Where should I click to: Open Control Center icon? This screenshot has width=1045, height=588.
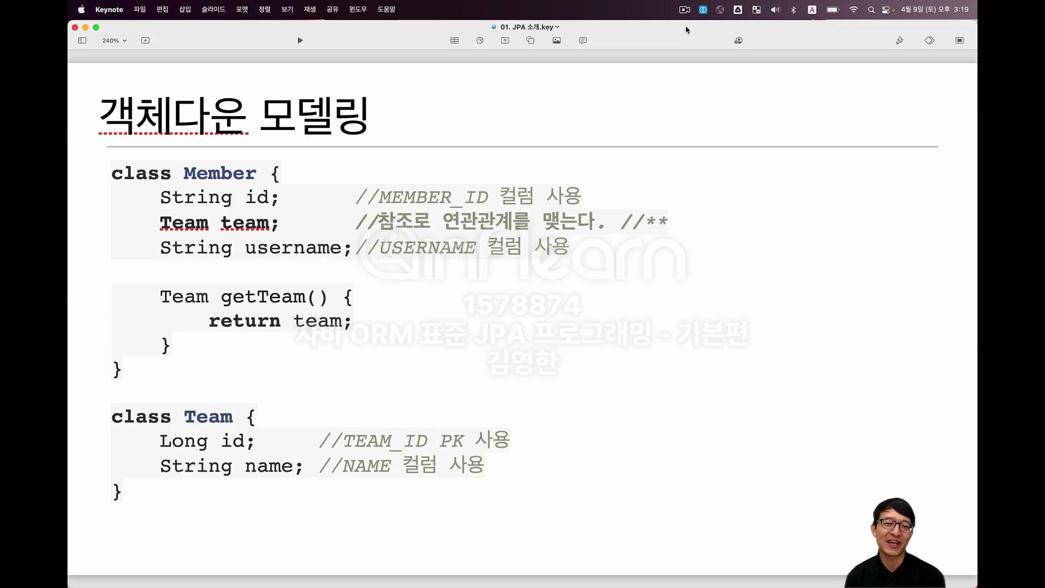coord(887,9)
